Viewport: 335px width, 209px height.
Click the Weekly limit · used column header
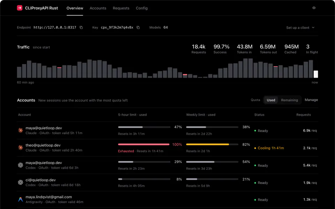[x=201, y=115]
